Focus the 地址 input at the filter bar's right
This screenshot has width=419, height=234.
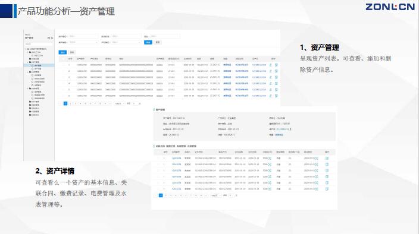point(165,36)
